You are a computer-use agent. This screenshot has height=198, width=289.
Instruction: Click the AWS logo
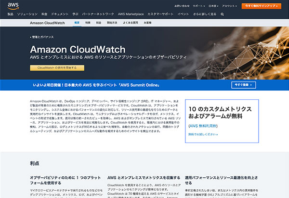pyautogui.click(x=13, y=6)
